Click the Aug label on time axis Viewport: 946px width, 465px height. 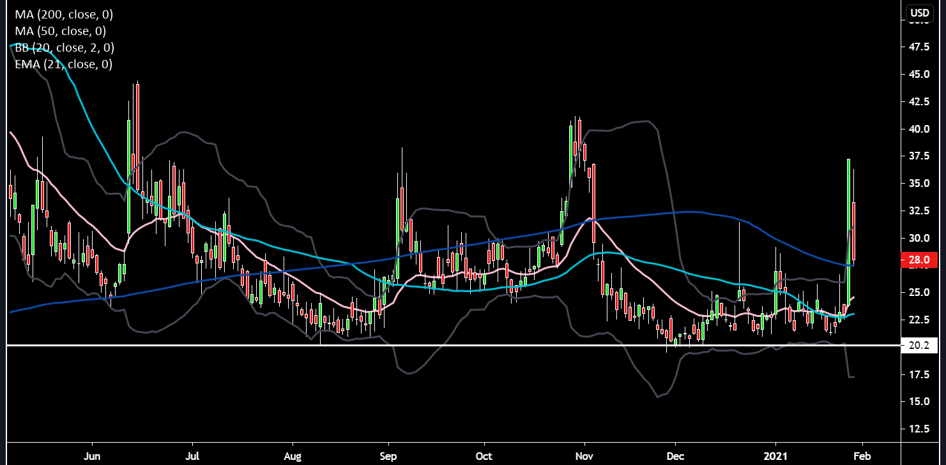(292, 457)
